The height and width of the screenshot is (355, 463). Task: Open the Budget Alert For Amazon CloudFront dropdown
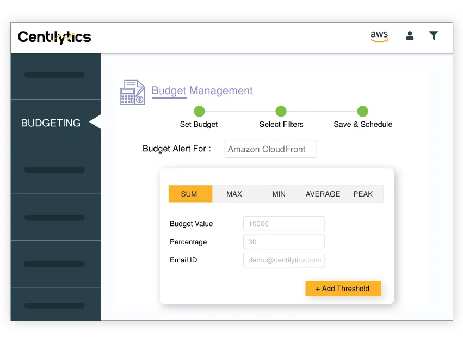click(270, 149)
